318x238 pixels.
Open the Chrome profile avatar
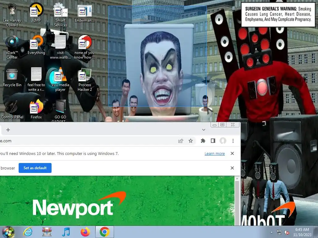click(223, 141)
